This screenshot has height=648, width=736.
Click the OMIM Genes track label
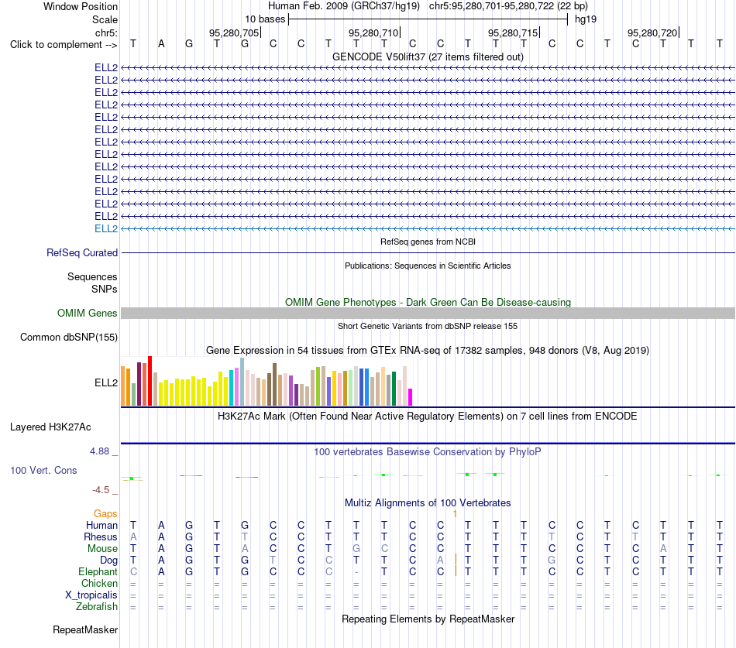pyautogui.click(x=87, y=313)
